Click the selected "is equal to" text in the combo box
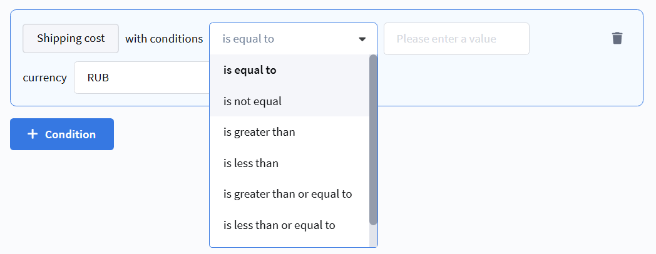The width and height of the screenshot is (656, 254). pos(249,39)
